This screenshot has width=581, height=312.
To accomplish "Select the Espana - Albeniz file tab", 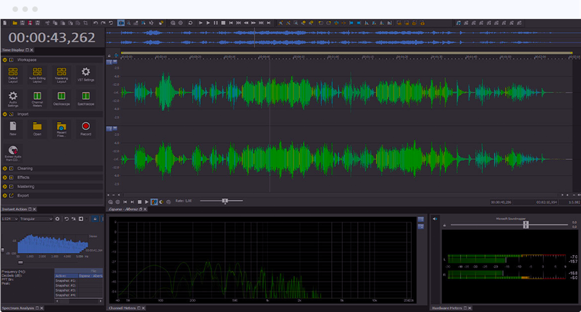I will click(x=123, y=209).
